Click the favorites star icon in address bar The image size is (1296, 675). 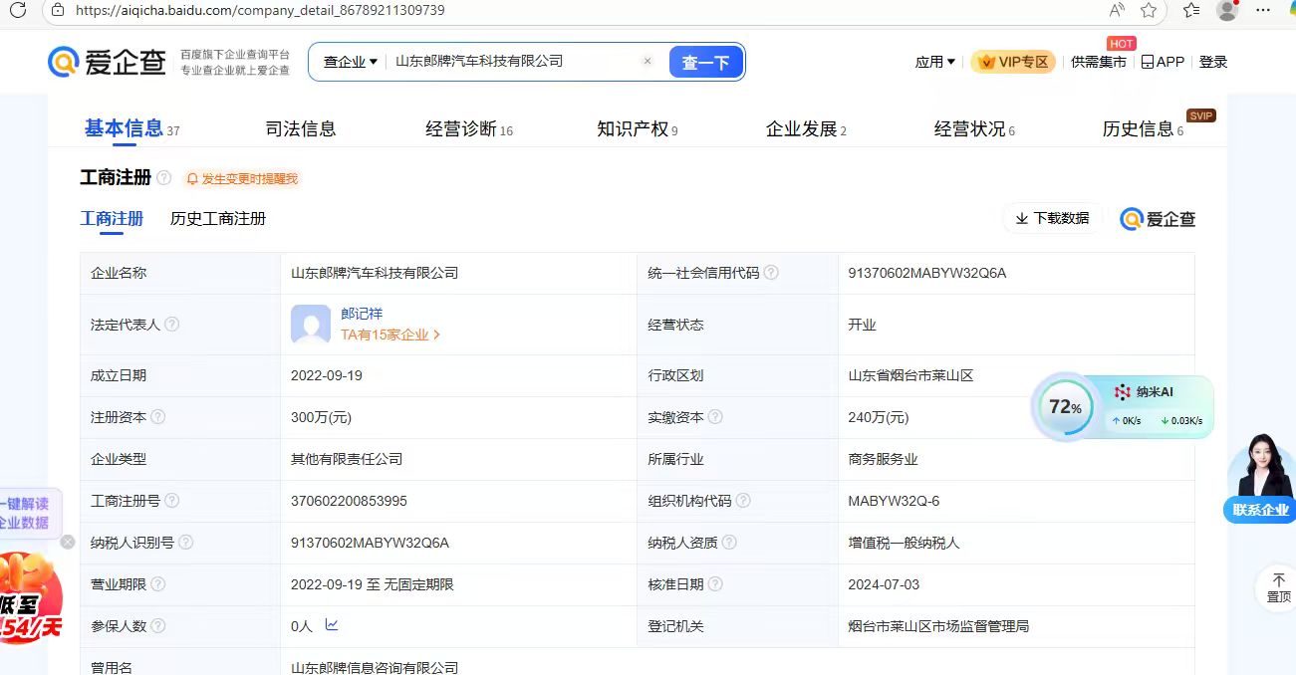point(1149,10)
